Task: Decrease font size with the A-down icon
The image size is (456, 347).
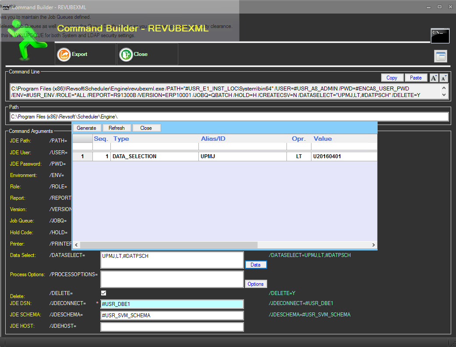Action: point(444,78)
